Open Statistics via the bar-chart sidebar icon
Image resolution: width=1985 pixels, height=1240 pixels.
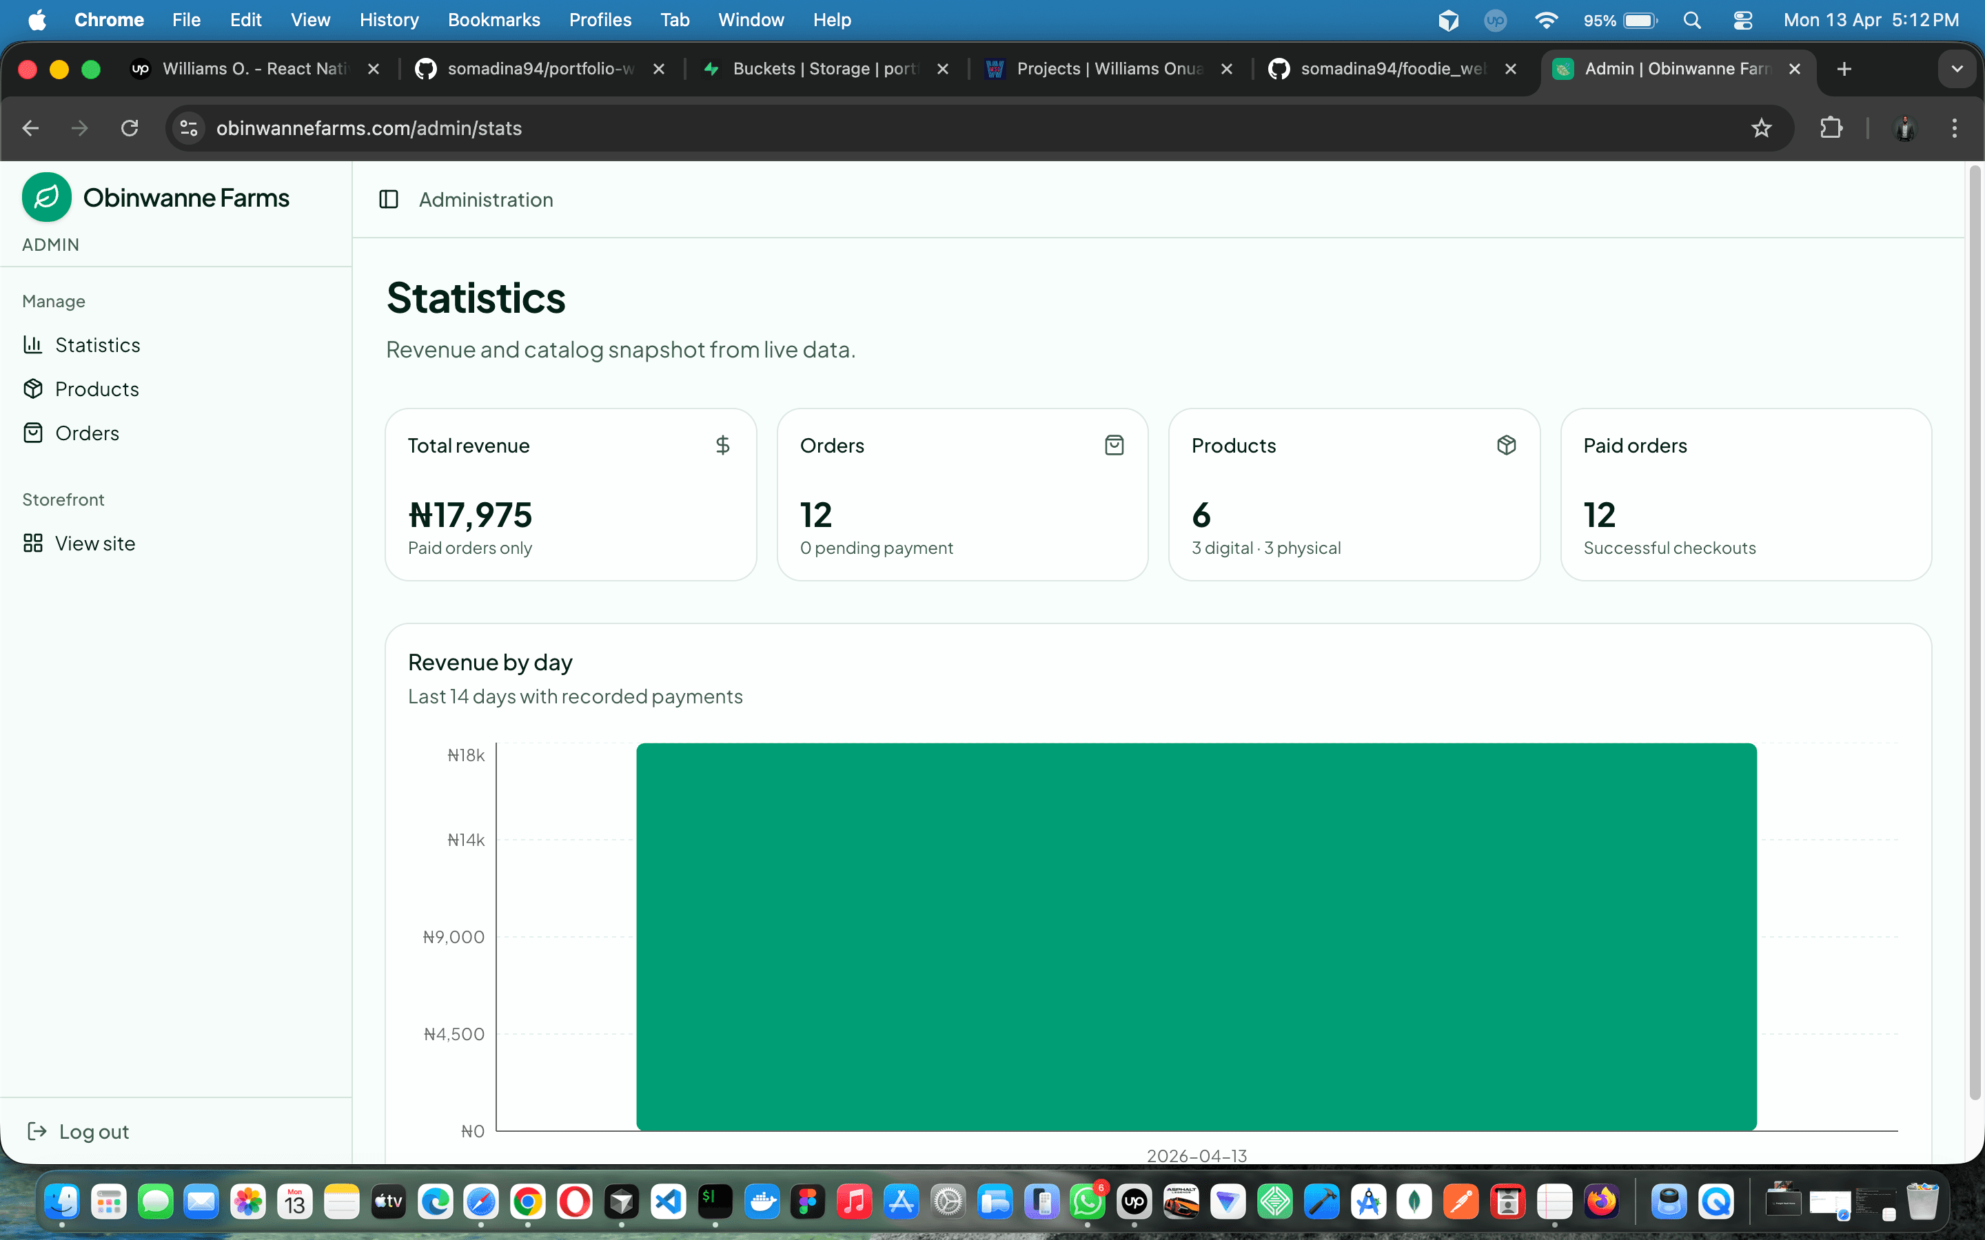click(34, 344)
